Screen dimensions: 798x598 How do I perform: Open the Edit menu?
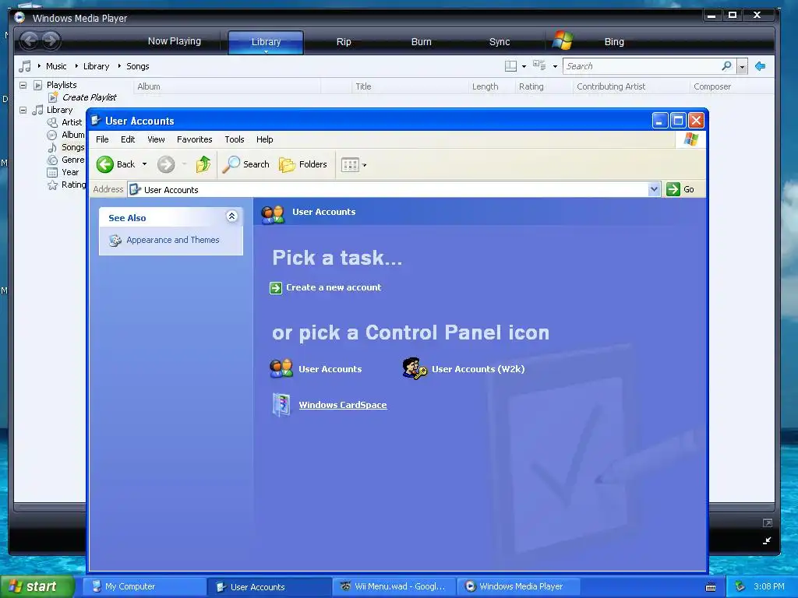(x=128, y=139)
